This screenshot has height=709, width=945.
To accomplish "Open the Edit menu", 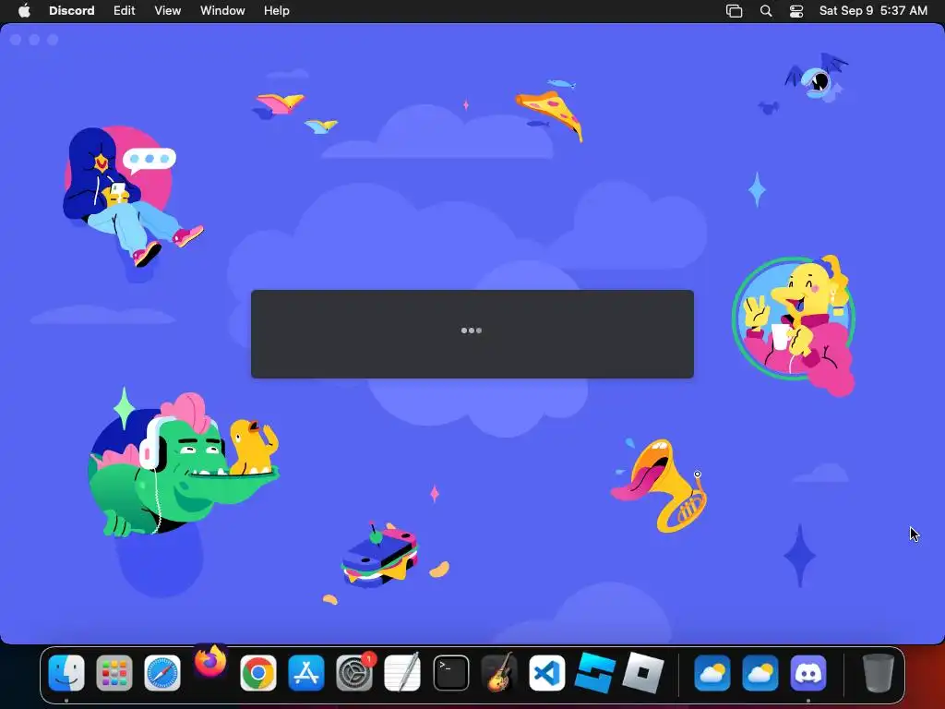I will (125, 11).
